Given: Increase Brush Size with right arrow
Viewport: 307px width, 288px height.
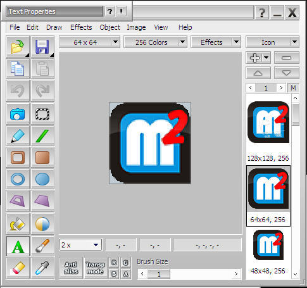Looking at the screenshot, I should (x=236, y=274).
